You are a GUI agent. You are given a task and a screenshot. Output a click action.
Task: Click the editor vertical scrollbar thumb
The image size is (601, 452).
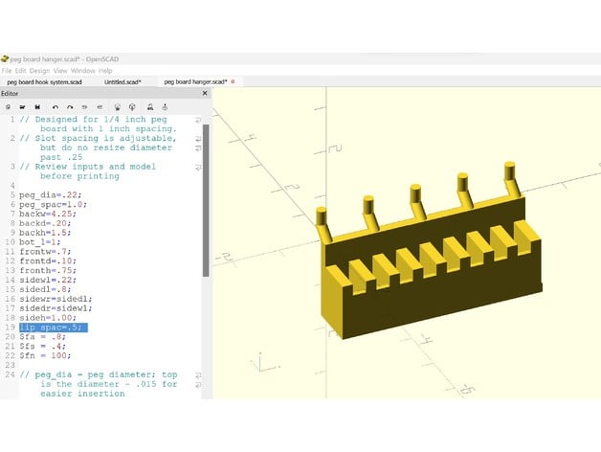pyautogui.click(x=206, y=200)
